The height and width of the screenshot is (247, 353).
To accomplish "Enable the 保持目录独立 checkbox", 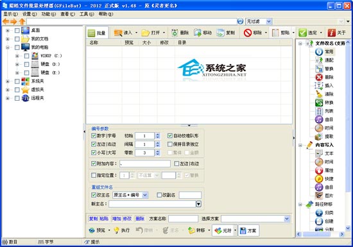I will coord(170,144).
